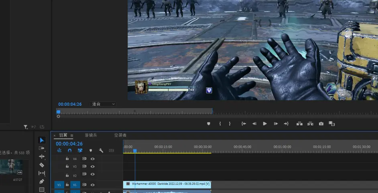Click the Lift button

[x=299, y=124]
